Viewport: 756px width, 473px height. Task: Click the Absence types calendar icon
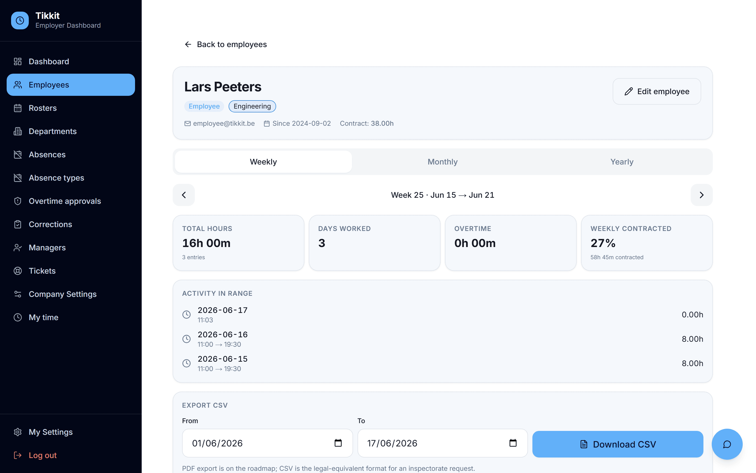pos(18,178)
